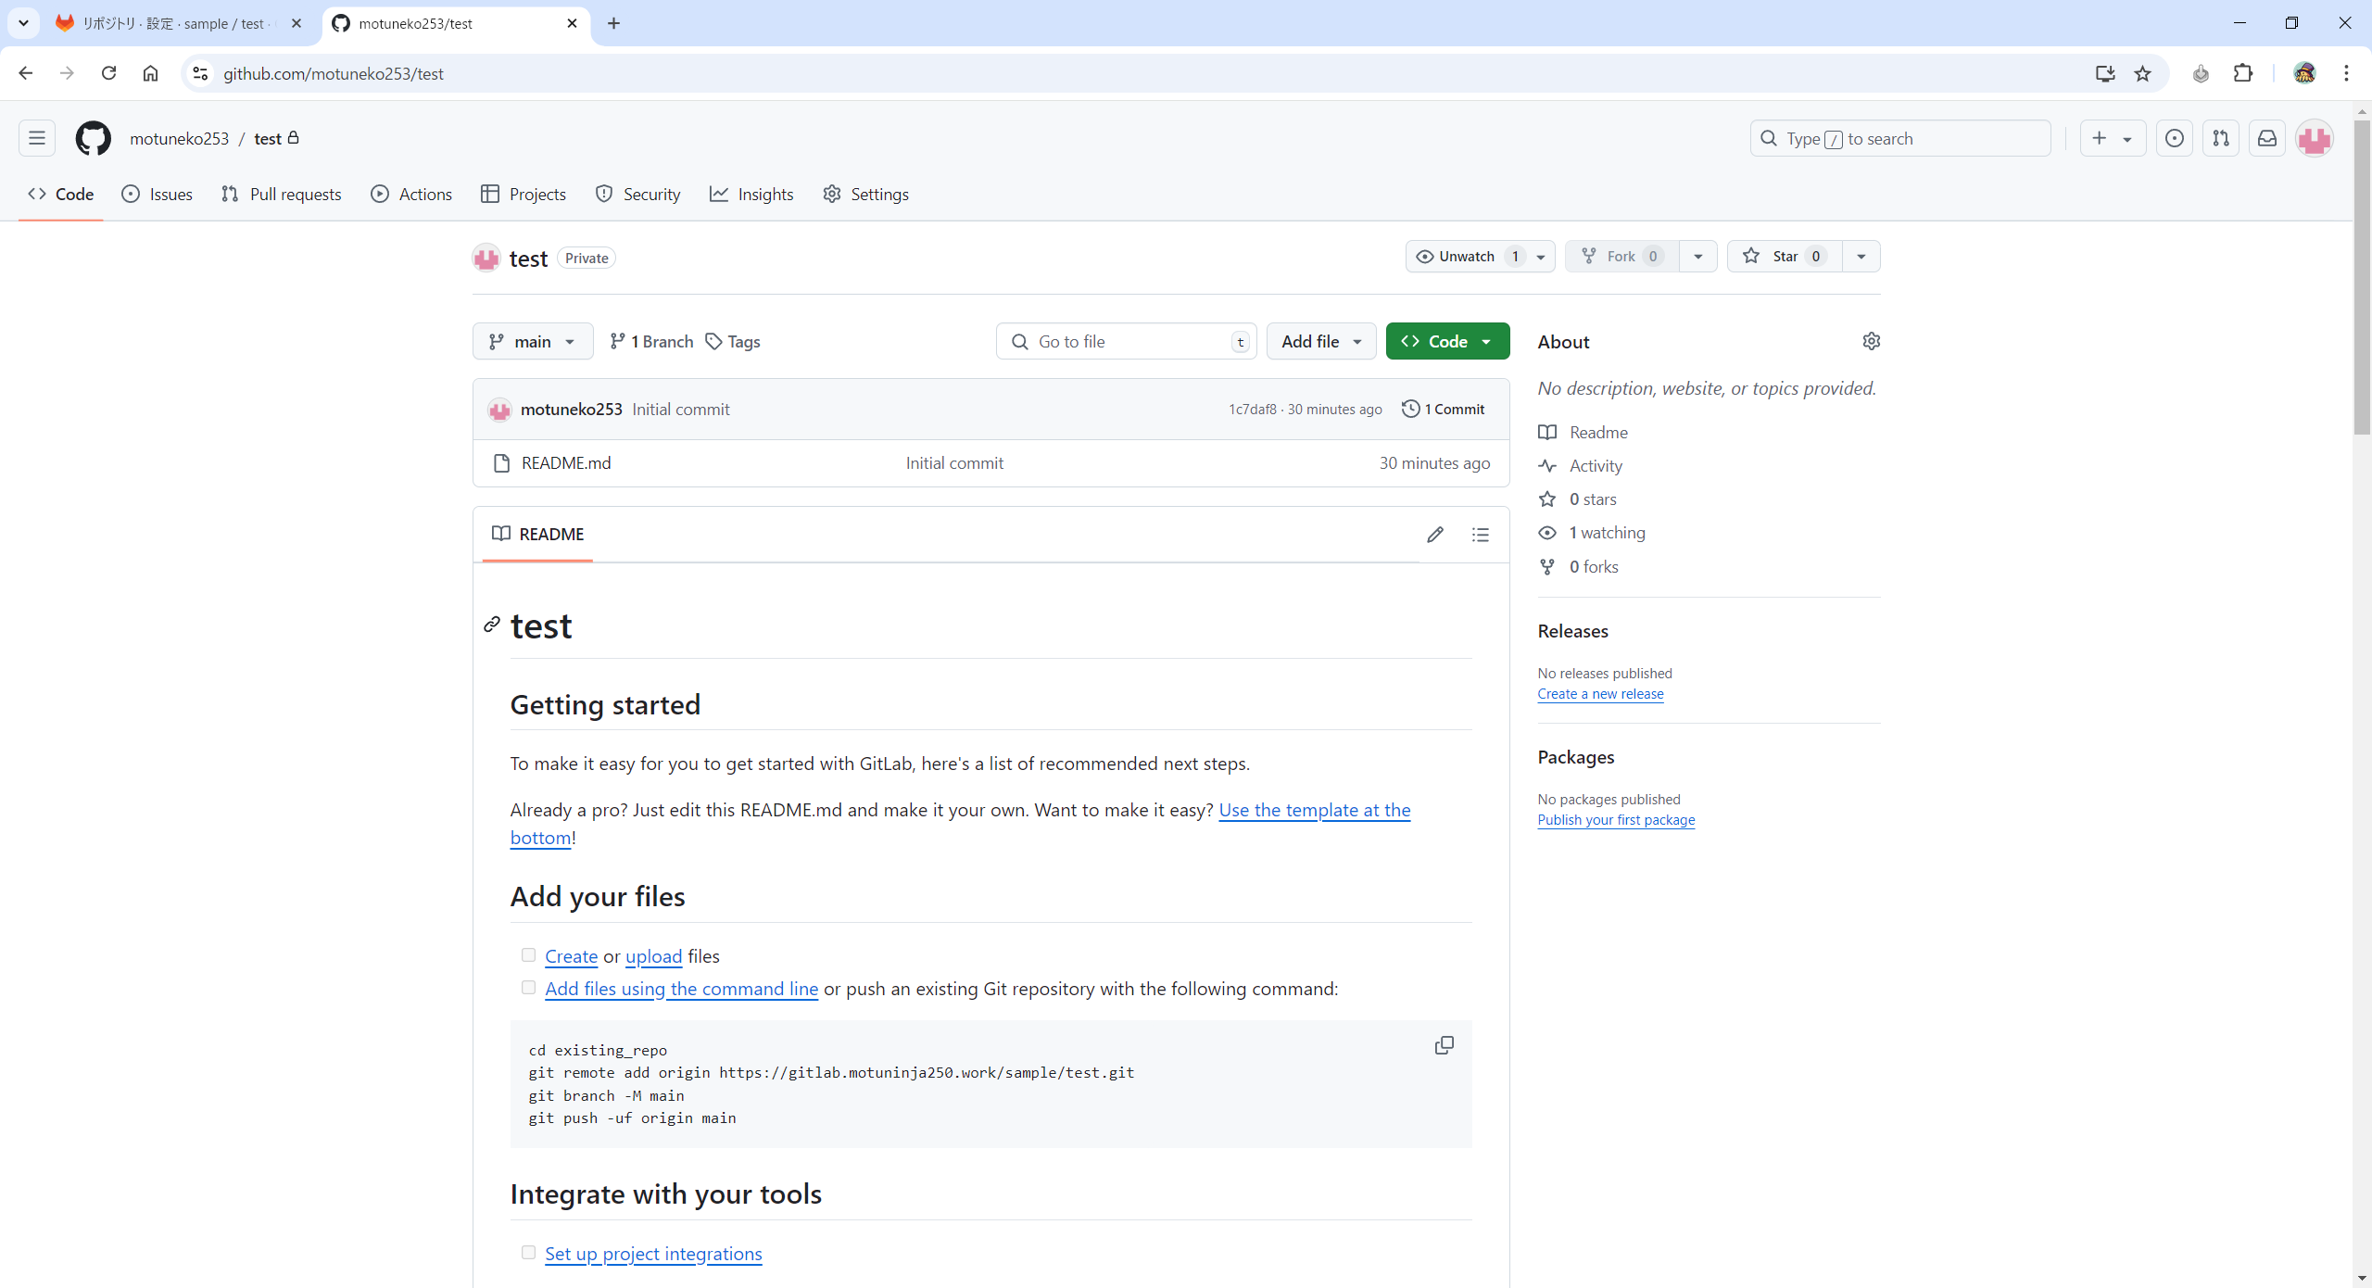View commit history via the clock icon

click(1411, 409)
